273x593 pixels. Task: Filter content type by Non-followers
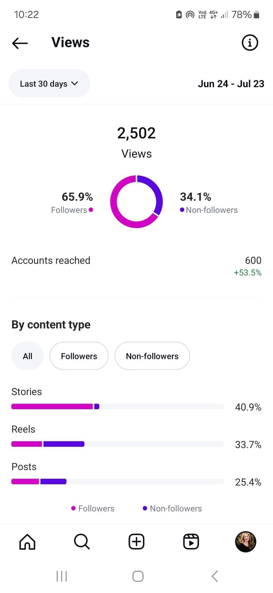click(x=152, y=356)
